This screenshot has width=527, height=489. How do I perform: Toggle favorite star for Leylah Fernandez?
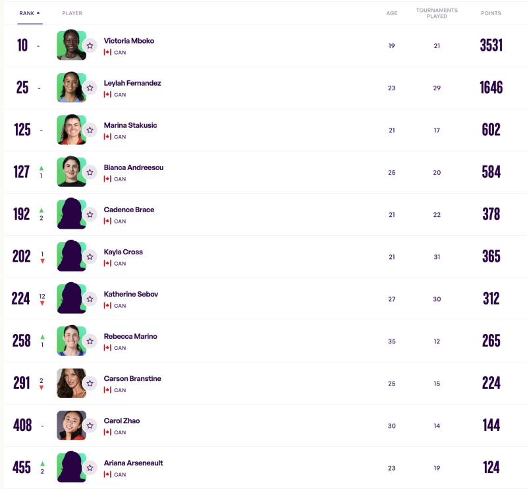(90, 88)
